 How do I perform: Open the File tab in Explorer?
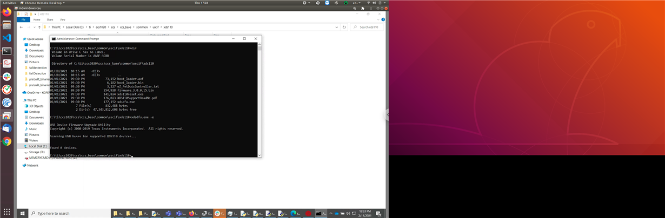coord(23,19)
